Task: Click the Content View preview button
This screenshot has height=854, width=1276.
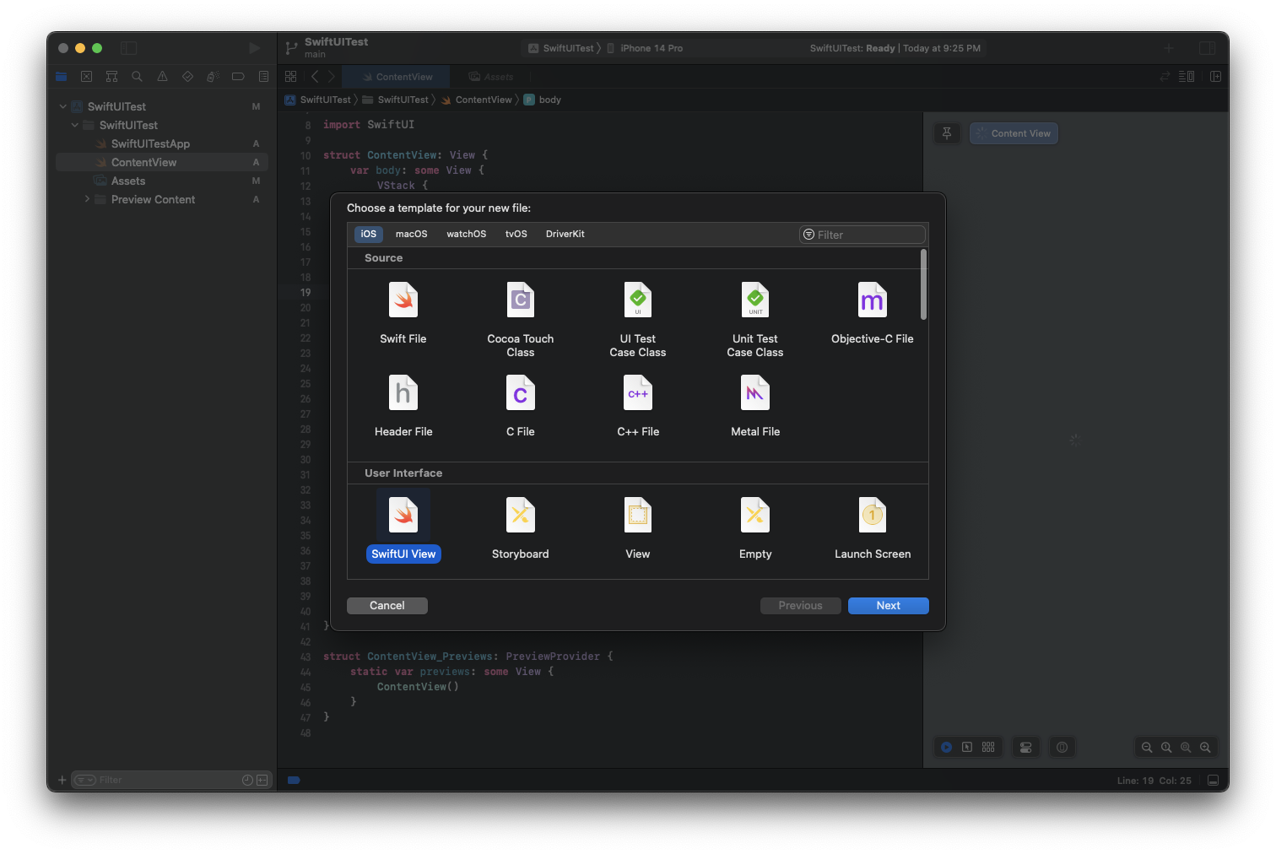Action: click(1014, 133)
